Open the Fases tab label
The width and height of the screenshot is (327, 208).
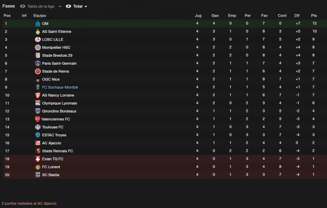(x=9, y=6)
